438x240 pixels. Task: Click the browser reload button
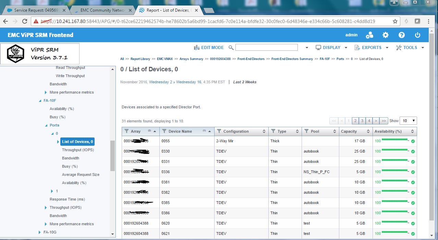pyautogui.click(x=25, y=21)
